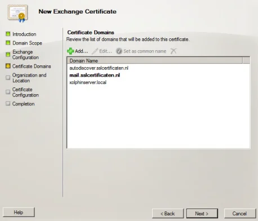Select the Exchange Configuration step label
Image resolution: width=258 pixels, height=221 pixels.
(x=25, y=55)
